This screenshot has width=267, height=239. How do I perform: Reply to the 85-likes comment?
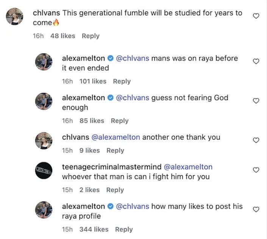[x=119, y=121]
